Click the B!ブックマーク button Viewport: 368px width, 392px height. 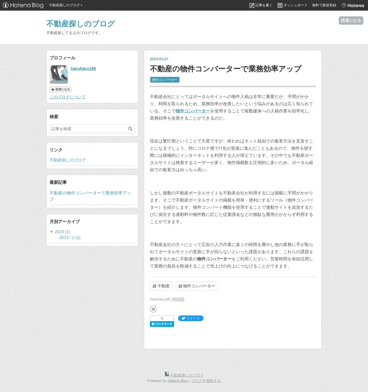pyautogui.click(x=162, y=324)
